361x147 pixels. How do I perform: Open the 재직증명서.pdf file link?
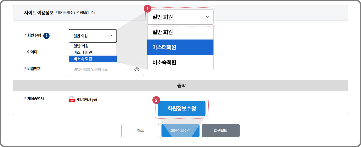pyautogui.click(x=87, y=100)
